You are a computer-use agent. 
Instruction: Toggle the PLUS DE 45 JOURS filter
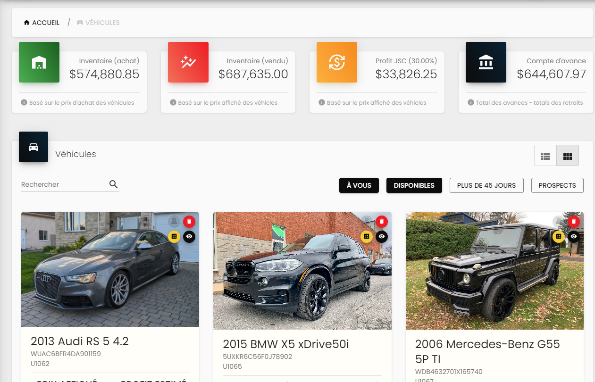click(486, 185)
